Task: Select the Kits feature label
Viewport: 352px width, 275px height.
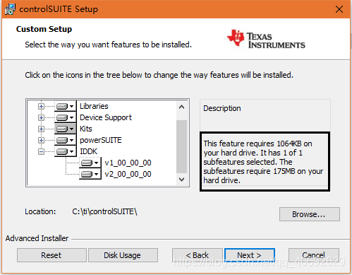Action: tap(86, 129)
